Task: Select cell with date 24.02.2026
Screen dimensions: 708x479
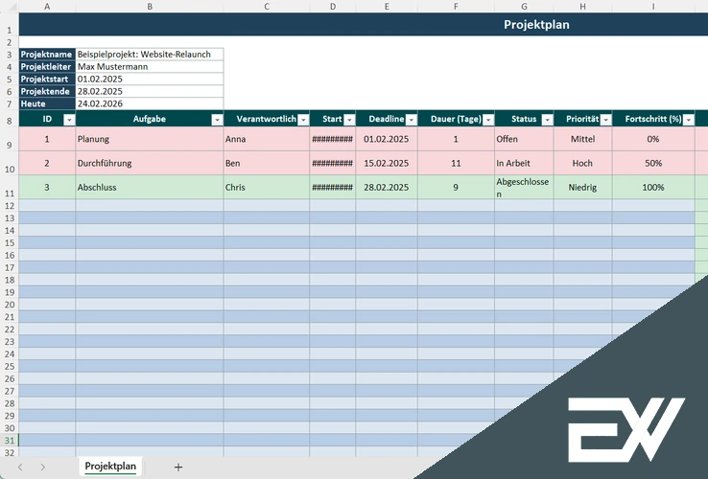Action: [150, 103]
